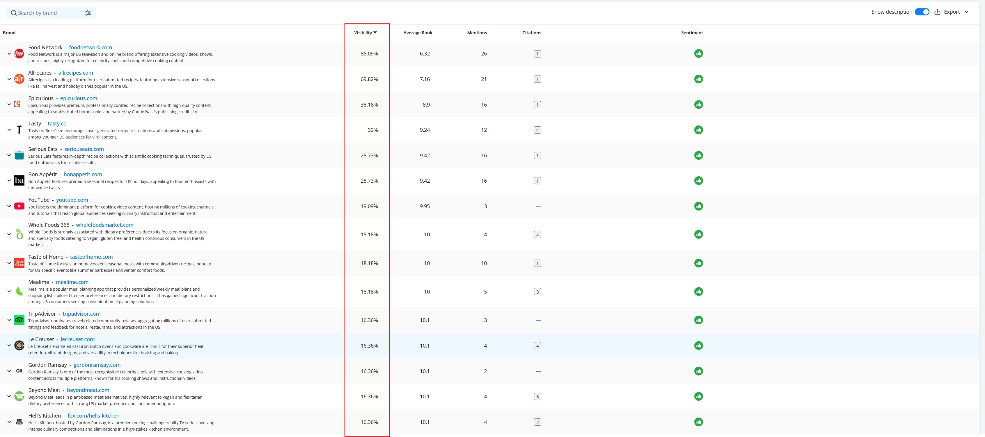This screenshot has height=437, width=985.
Task: Sort by the Sentiment column header
Action: pyautogui.click(x=692, y=33)
